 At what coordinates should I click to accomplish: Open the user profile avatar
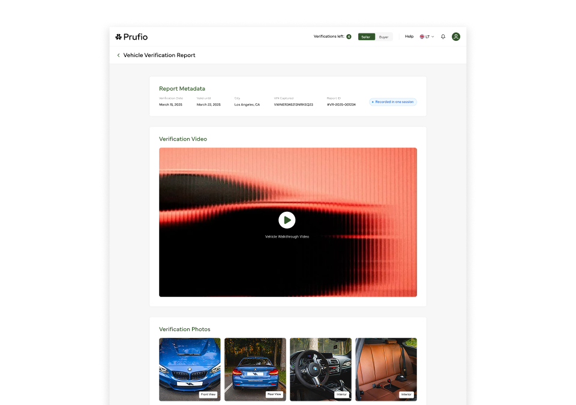456,37
